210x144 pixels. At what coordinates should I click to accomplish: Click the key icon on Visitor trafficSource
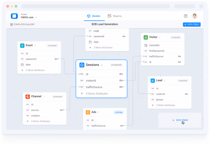[x=179, y=56]
